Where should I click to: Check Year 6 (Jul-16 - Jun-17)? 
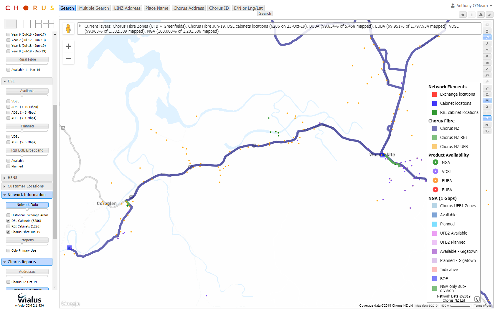click(x=8, y=34)
